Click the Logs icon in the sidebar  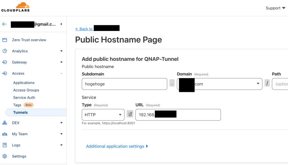(4, 145)
